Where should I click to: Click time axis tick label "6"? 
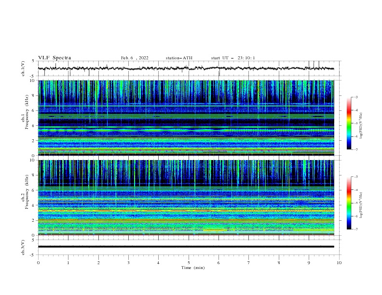pos(218,263)
